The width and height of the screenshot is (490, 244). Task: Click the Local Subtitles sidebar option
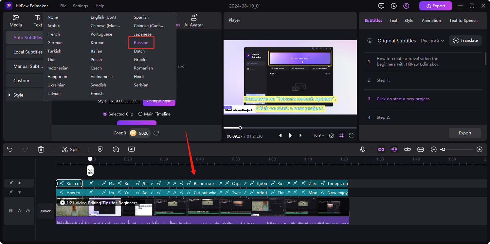(27, 52)
